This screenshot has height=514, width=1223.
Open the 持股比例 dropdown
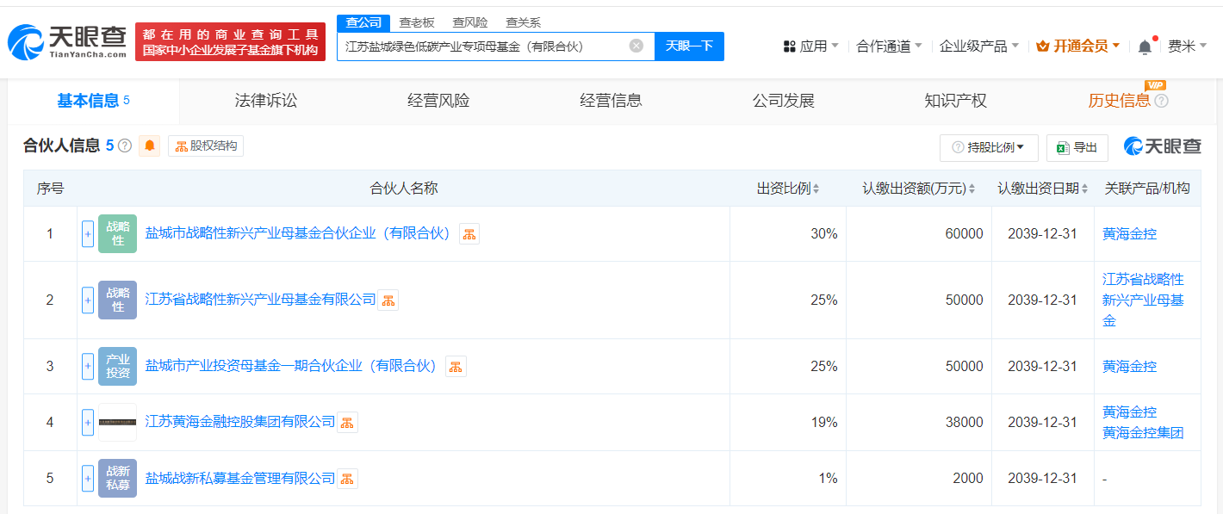(989, 147)
